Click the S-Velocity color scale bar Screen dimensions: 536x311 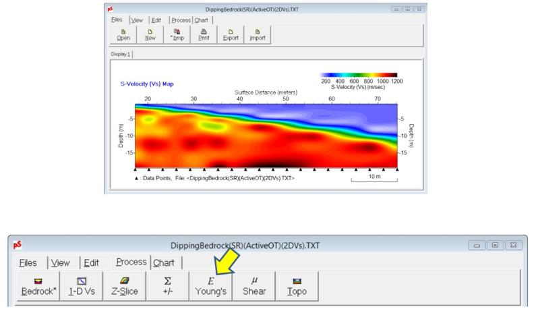coord(359,75)
